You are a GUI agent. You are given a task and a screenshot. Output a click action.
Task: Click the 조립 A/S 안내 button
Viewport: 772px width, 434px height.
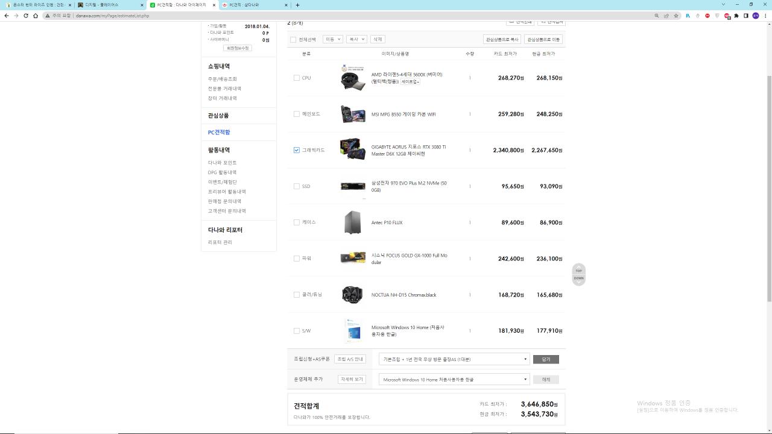(350, 359)
